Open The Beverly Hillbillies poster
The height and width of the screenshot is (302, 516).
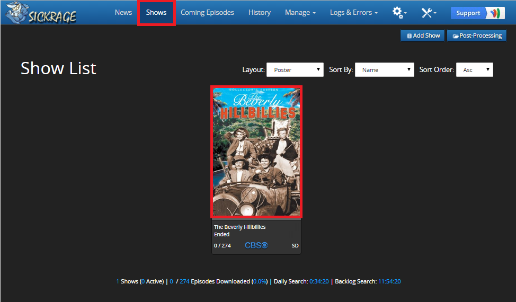[x=256, y=152]
